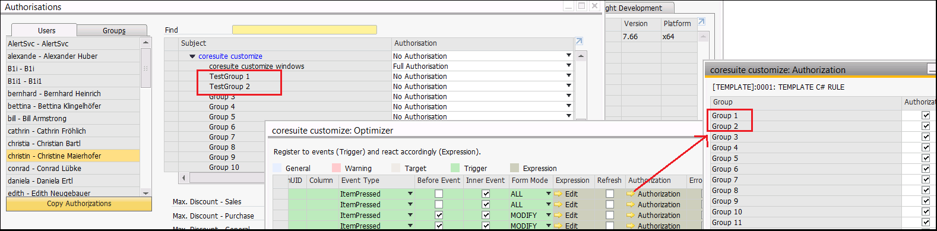This screenshot has width=937, height=231.
Task: Select Group 7 row in the Subject tree
Action: pyautogui.click(x=222, y=137)
